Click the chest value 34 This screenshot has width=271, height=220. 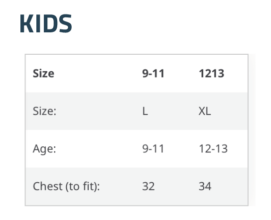[205, 186]
